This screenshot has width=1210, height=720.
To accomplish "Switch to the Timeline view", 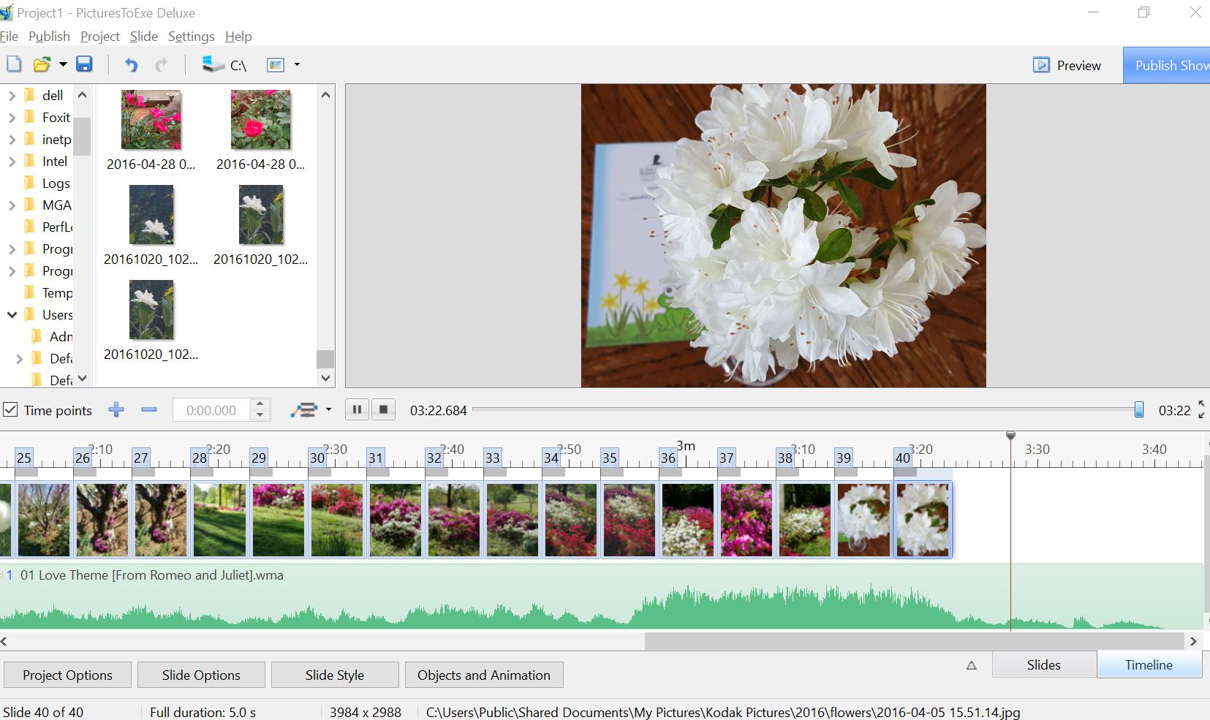I will (x=1148, y=664).
